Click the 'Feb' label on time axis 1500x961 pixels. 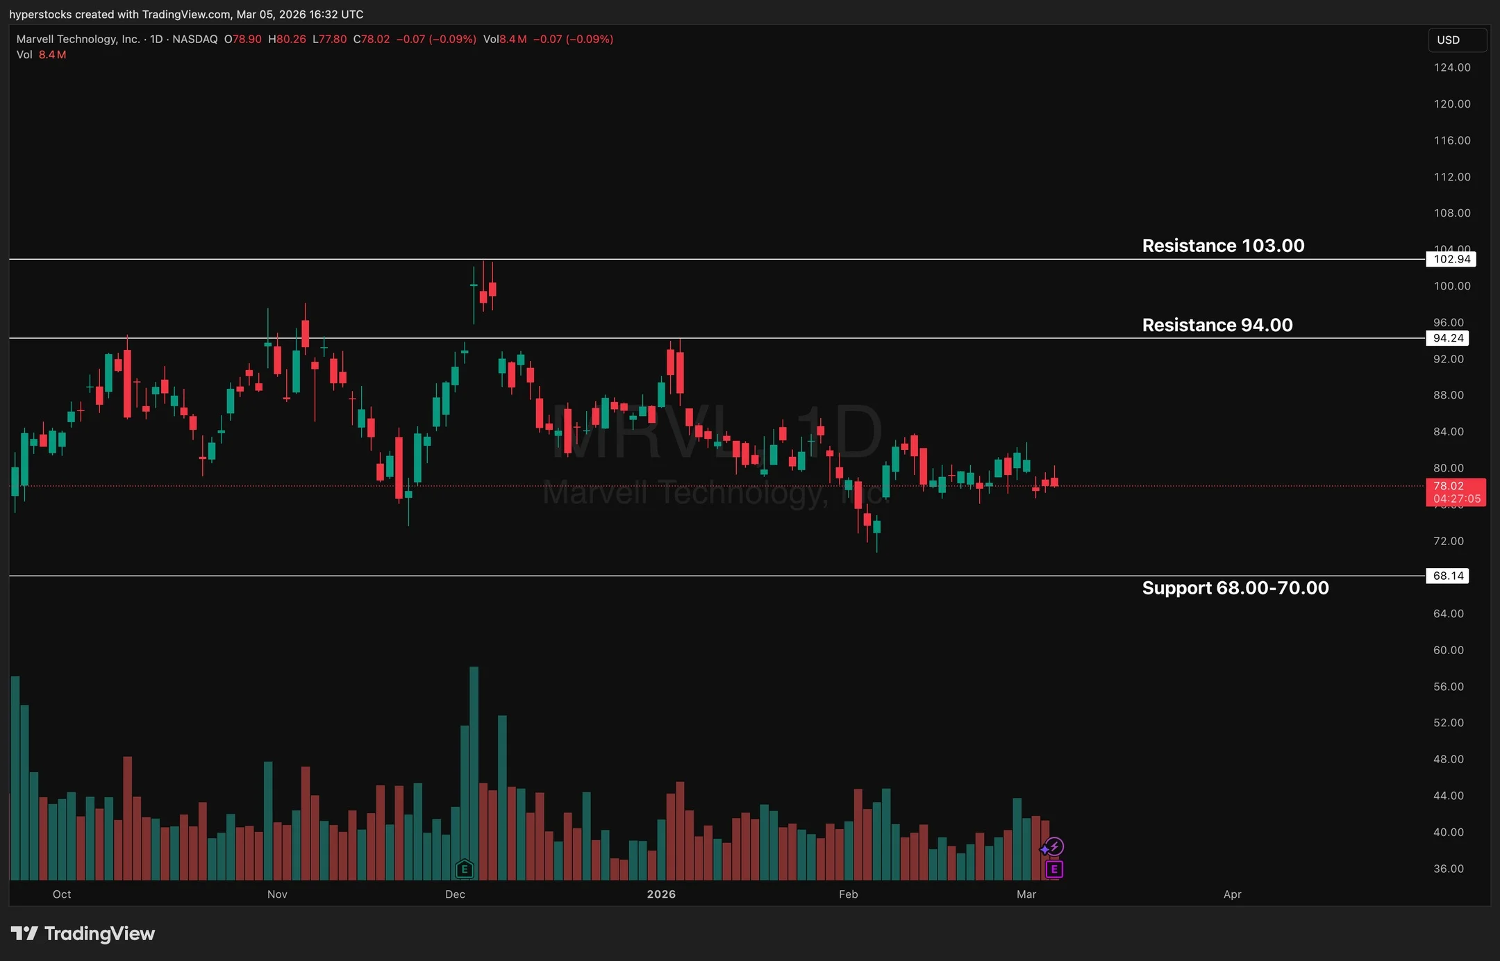pos(849,894)
